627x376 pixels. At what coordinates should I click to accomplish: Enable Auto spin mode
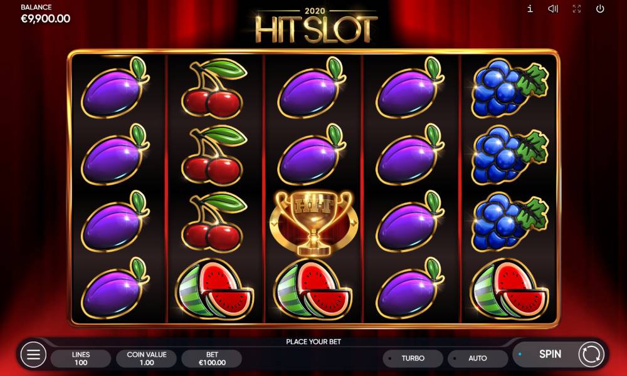[x=478, y=358]
